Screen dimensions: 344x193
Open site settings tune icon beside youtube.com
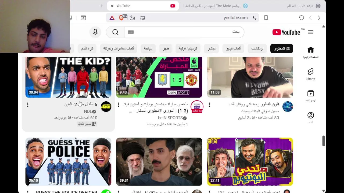(255, 18)
